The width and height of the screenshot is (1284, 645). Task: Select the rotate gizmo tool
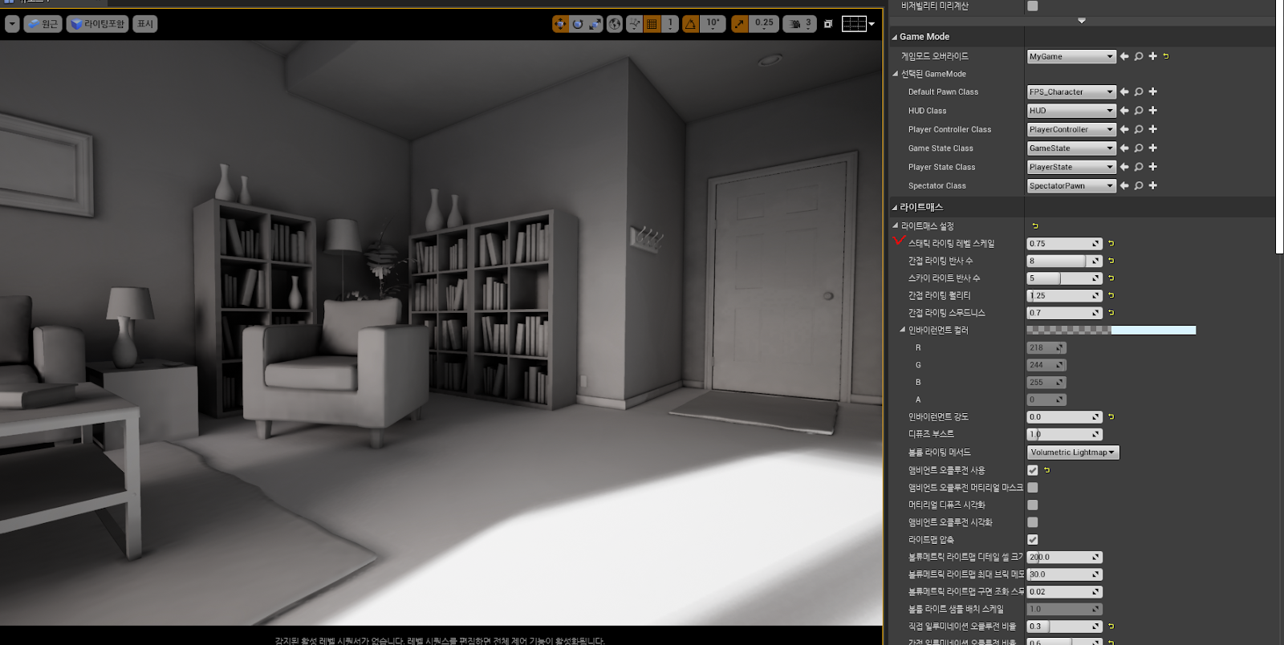(578, 24)
